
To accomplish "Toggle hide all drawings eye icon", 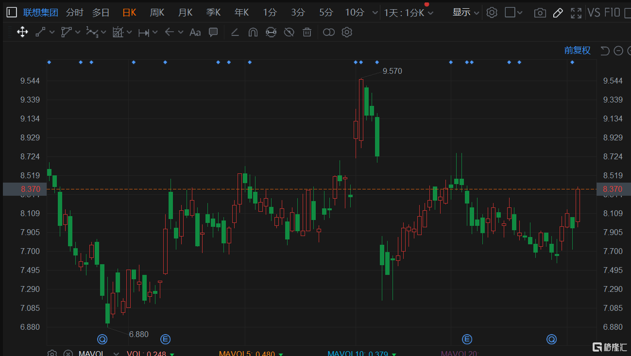I will click(x=289, y=33).
